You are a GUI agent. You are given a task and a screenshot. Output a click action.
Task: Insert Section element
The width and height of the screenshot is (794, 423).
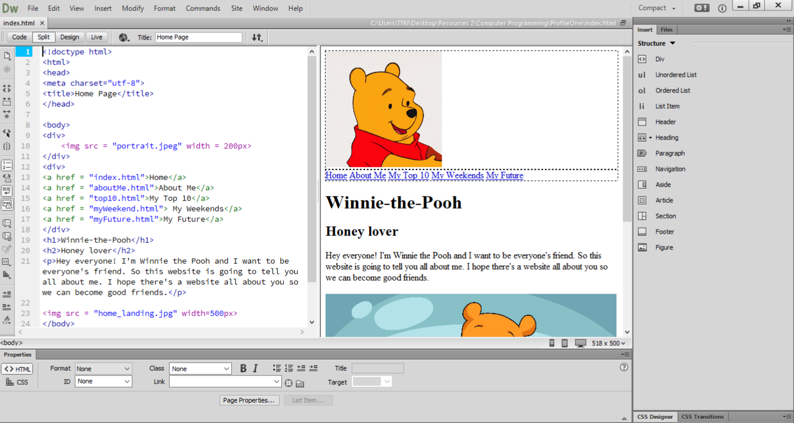click(x=666, y=216)
